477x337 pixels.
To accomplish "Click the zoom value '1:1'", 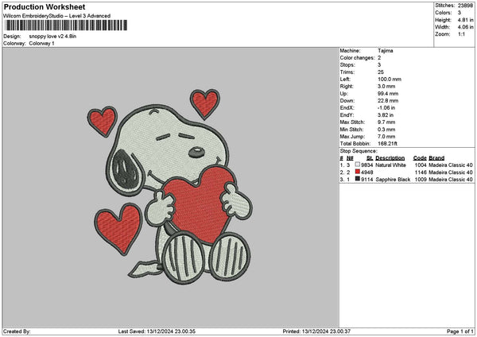I will [x=461, y=34].
